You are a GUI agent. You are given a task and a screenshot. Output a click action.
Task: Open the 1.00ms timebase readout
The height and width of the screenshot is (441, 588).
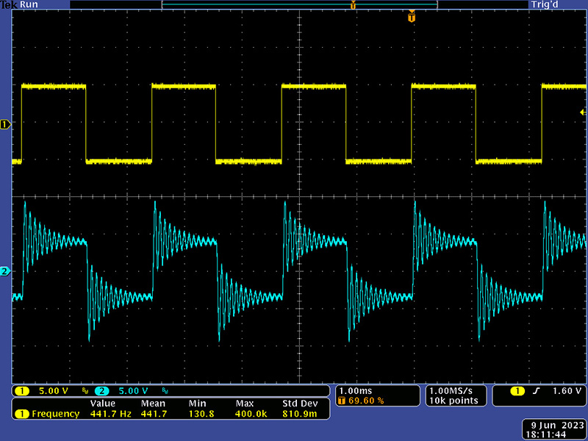tap(353, 390)
